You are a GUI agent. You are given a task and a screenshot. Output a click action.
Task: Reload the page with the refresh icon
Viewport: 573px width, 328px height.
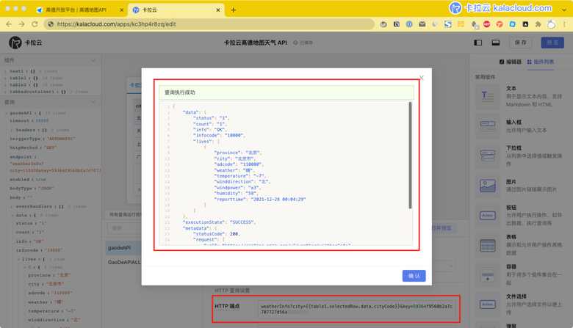[35, 24]
